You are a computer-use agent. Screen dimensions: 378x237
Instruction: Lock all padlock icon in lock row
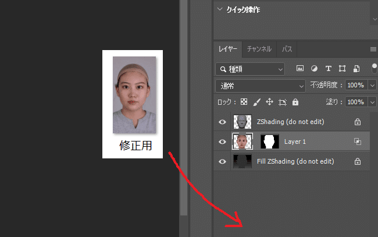(x=295, y=102)
